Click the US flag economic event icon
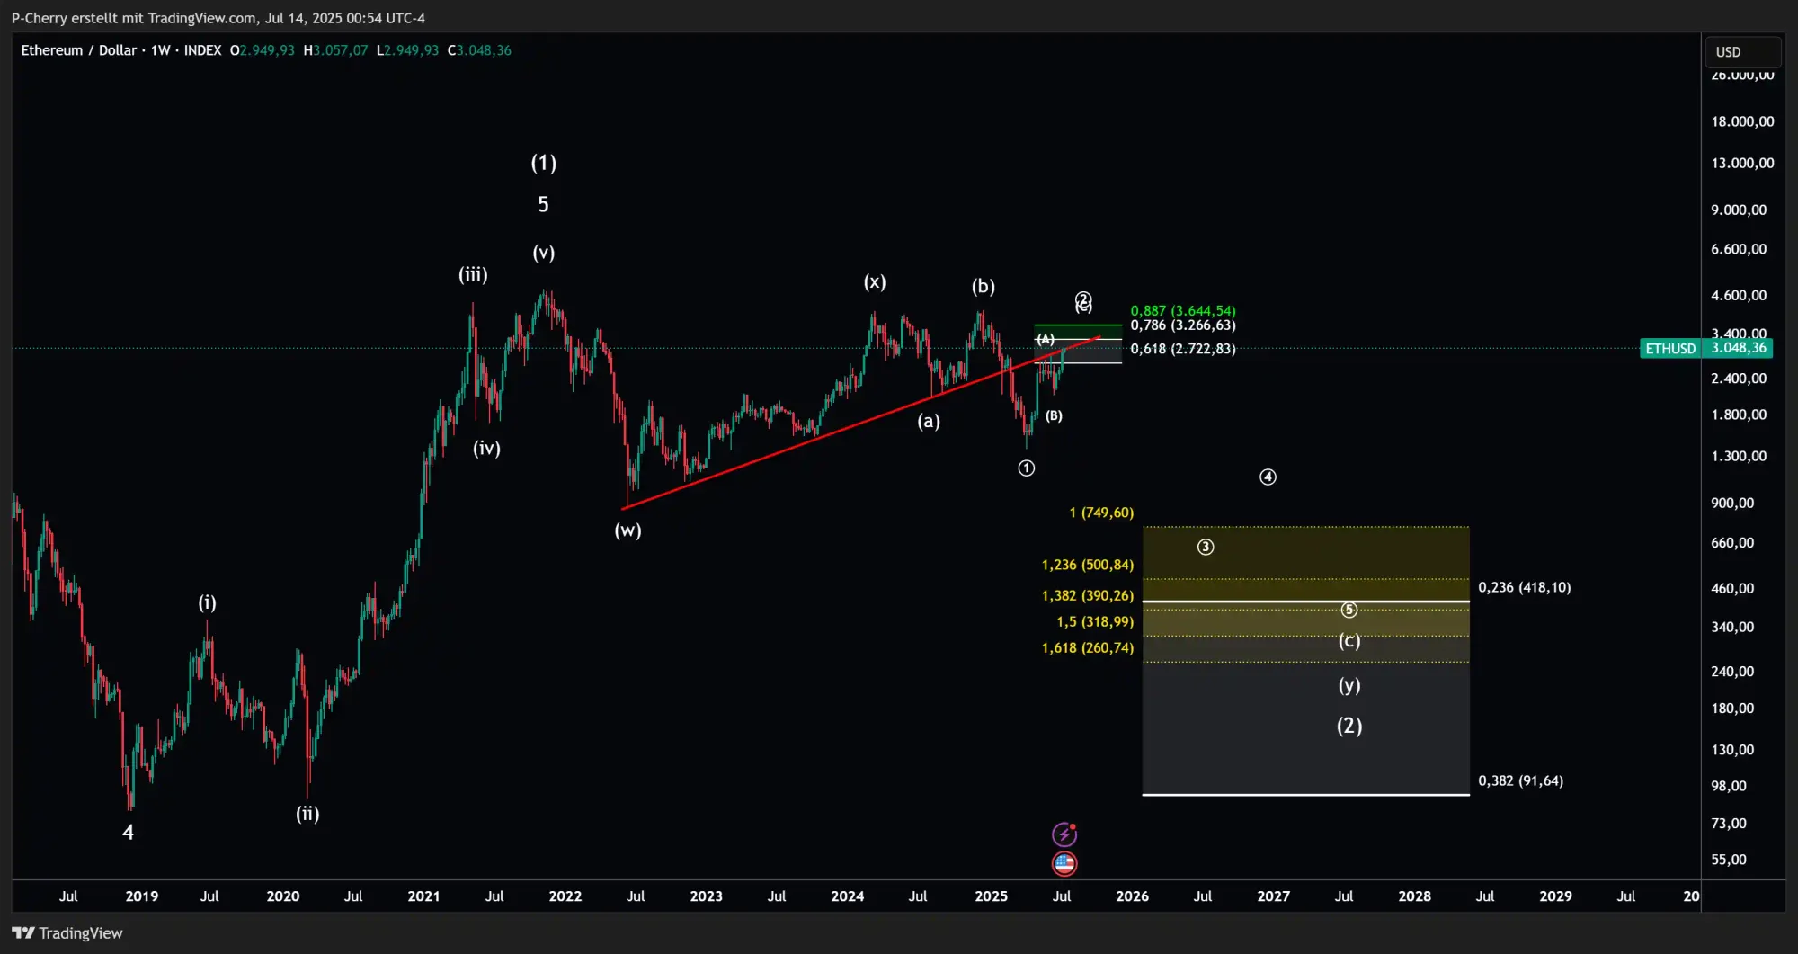Screen dimensions: 1798x954 [1064, 864]
